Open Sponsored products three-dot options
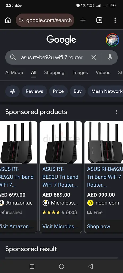The height and width of the screenshot is (273, 123). [117, 112]
